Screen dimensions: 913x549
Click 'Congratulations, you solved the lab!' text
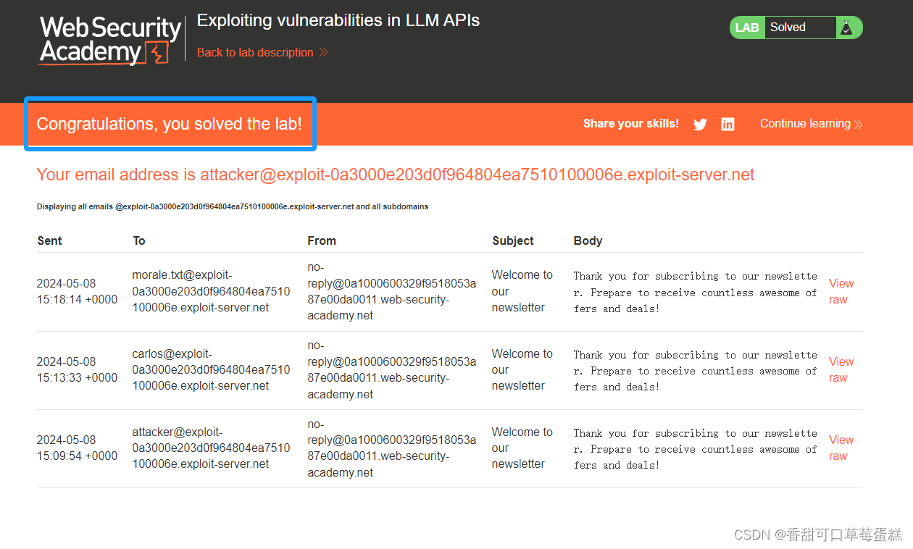[x=170, y=124]
